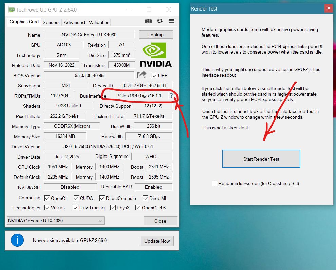Viewport: 336px width, 270px height.
Task: Toggle the DirectML checkbox
Action: pos(146,198)
